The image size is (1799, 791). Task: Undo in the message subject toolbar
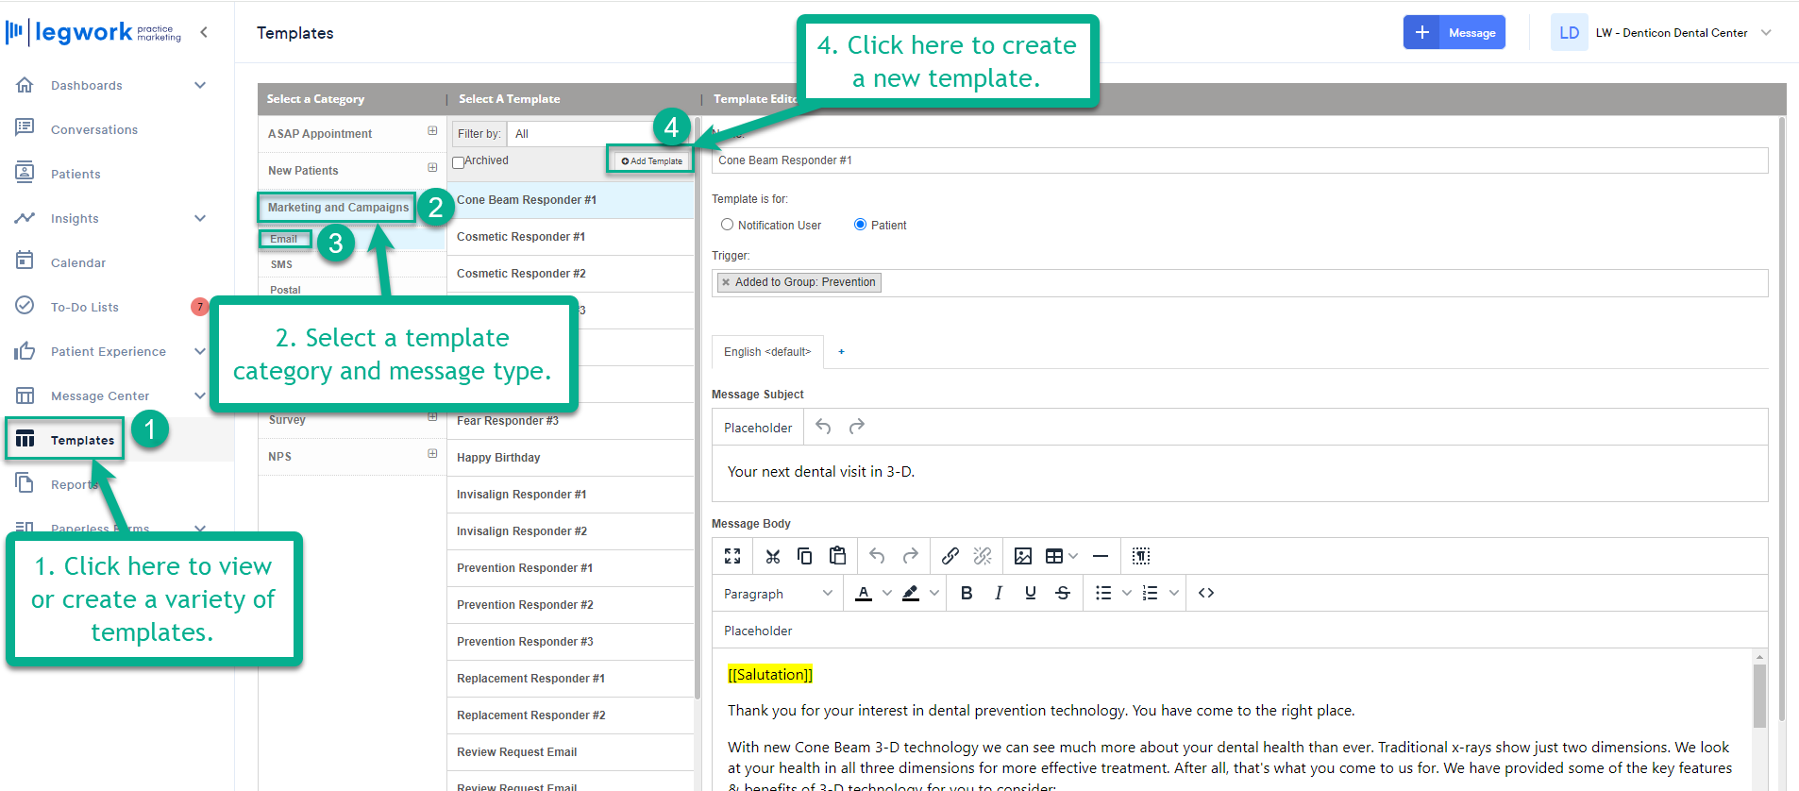(x=823, y=427)
